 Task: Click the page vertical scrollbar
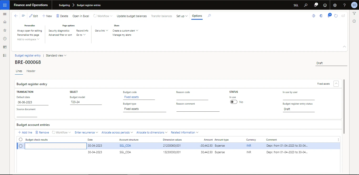click(x=344, y=106)
